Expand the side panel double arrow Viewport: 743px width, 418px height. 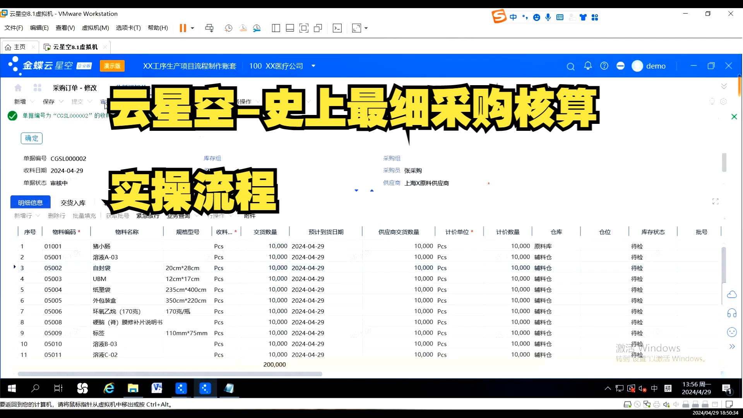pyautogui.click(x=731, y=346)
